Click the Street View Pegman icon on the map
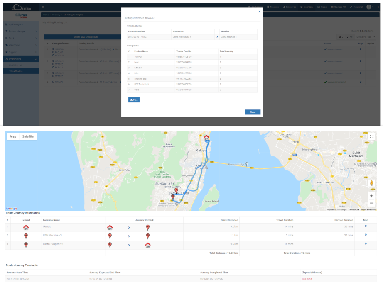Image resolution: width=383 pixels, height=287 pixels. (371, 183)
